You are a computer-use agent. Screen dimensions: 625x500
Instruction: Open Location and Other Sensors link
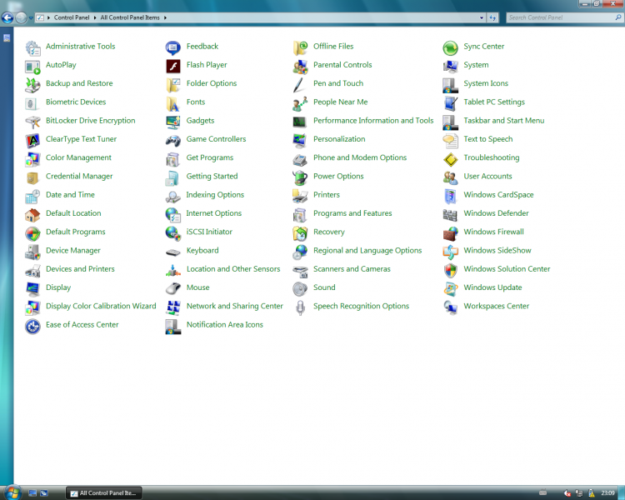pyautogui.click(x=233, y=268)
